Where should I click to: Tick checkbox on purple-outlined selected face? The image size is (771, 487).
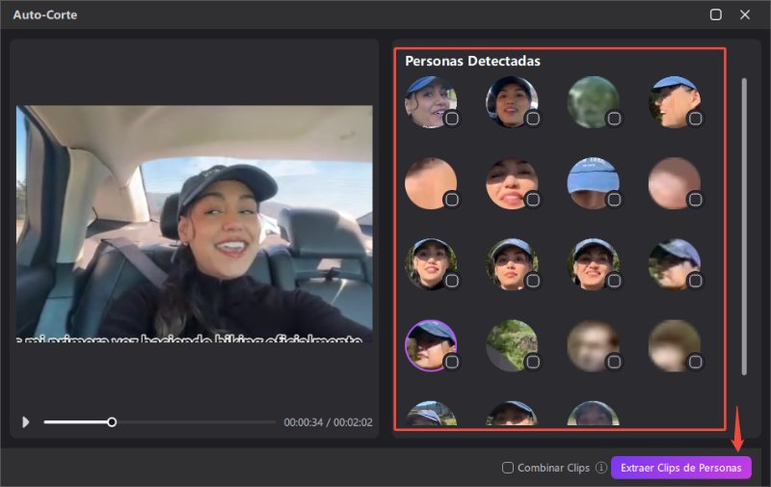click(x=452, y=362)
